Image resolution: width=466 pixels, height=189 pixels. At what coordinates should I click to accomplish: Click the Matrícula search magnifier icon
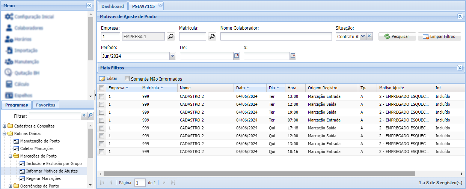pos(212,36)
